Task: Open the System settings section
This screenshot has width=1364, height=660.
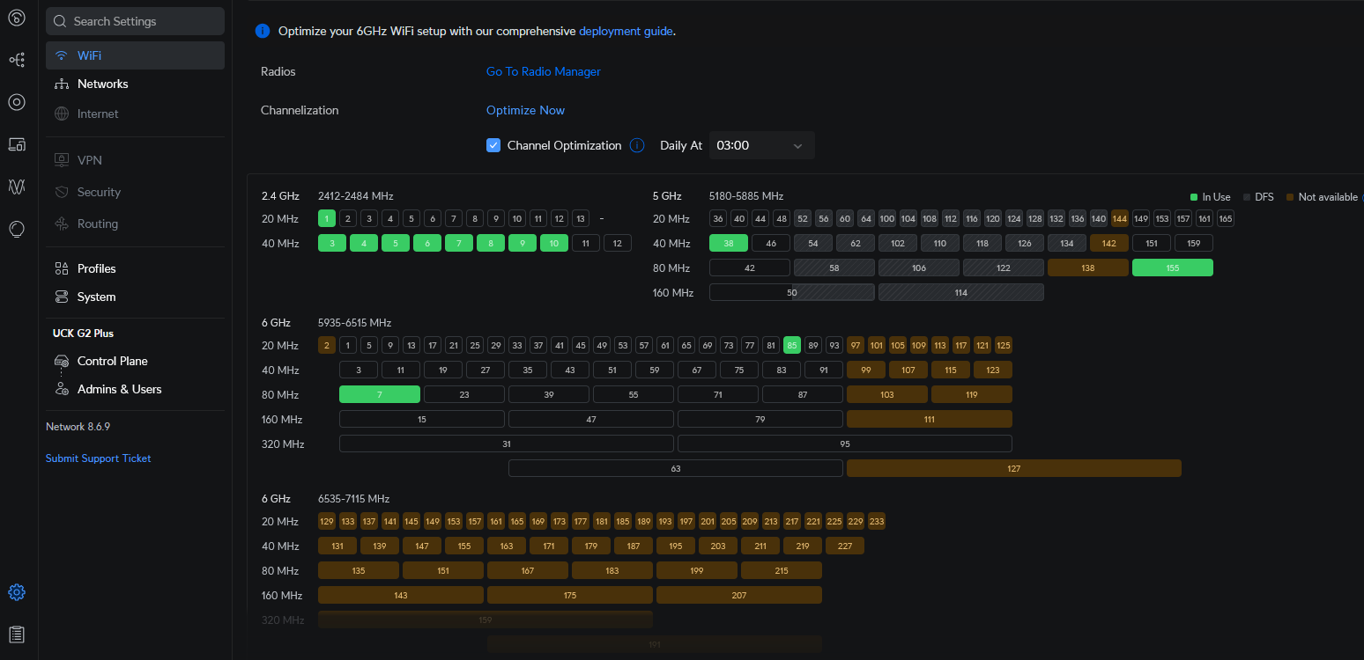Action: 135,297
